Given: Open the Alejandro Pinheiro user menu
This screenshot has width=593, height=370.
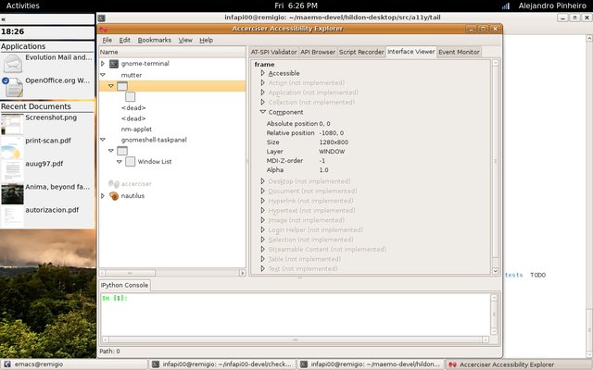Looking at the screenshot, I should pos(552,6).
